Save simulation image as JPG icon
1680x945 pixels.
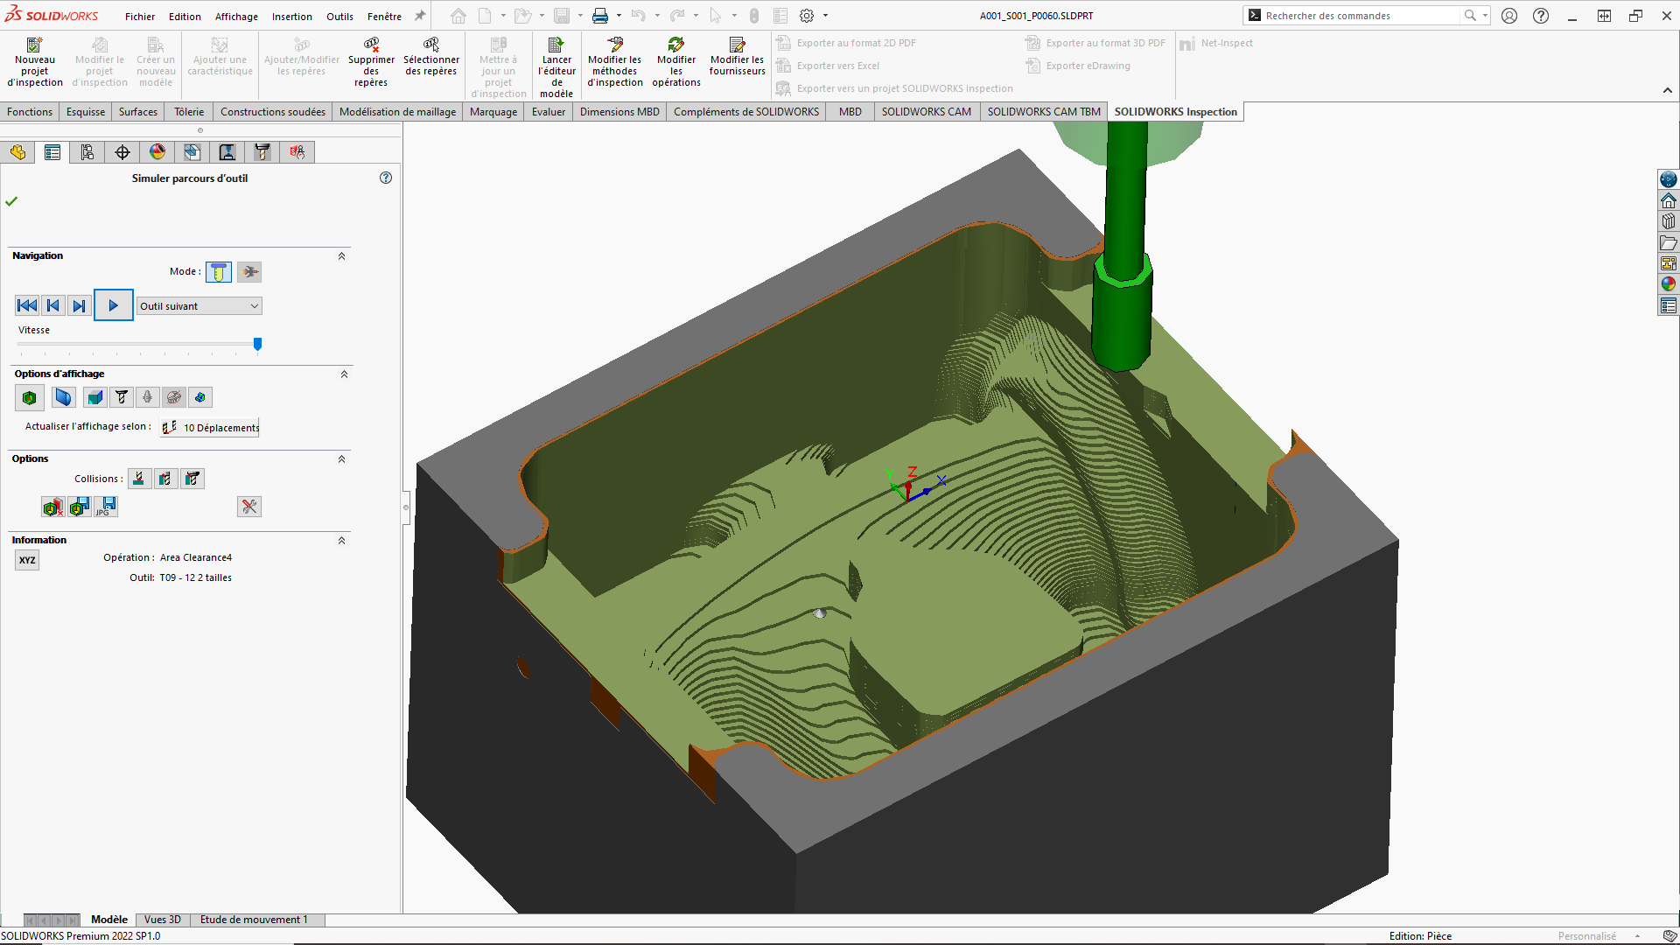click(107, 507)
